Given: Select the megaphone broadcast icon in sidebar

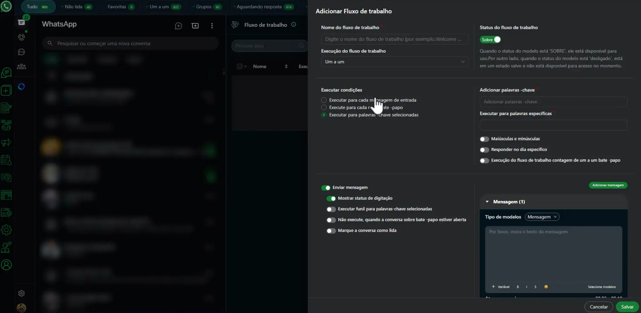Looking at the screenshot, I should [x=7, y=143].
